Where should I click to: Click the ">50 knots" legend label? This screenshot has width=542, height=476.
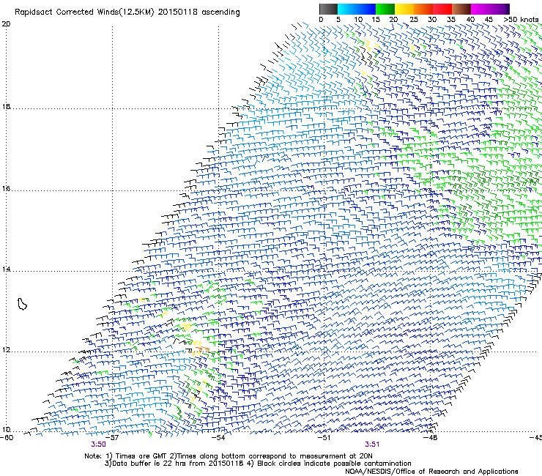(x=521, y=20)
